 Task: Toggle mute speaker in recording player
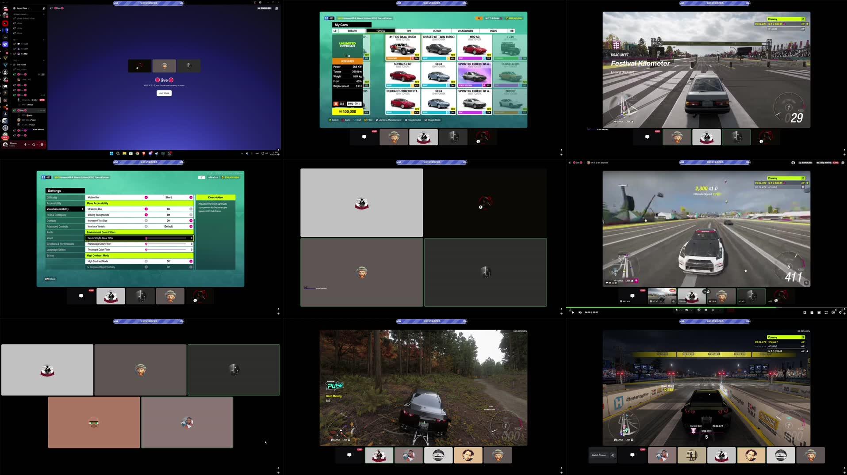580,312
